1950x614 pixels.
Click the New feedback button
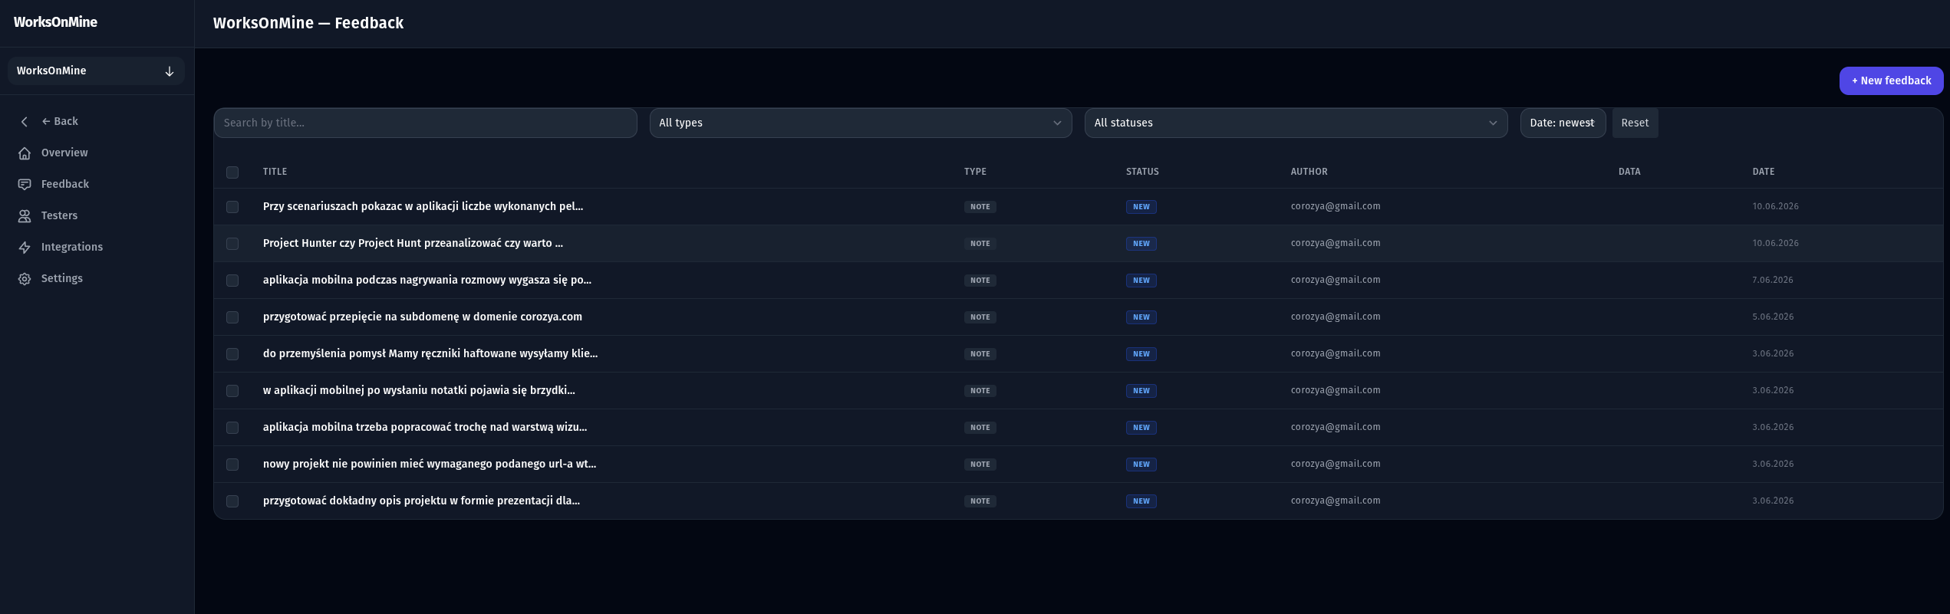coord(1891,80)
